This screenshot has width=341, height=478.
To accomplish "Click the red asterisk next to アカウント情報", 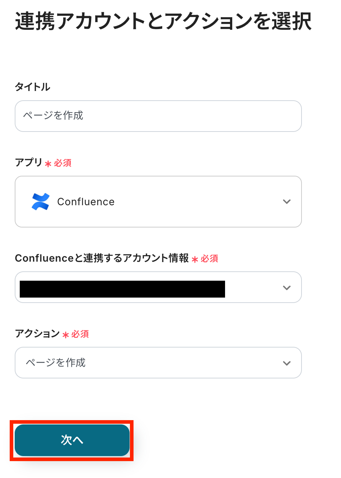I will coord(195,259).
